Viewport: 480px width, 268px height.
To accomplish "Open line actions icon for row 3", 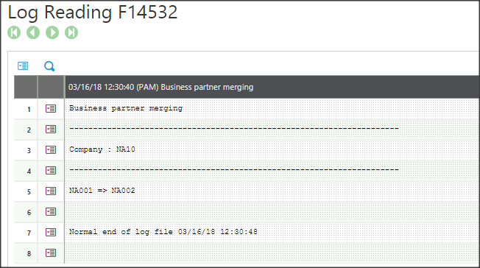I will [51, 149].
